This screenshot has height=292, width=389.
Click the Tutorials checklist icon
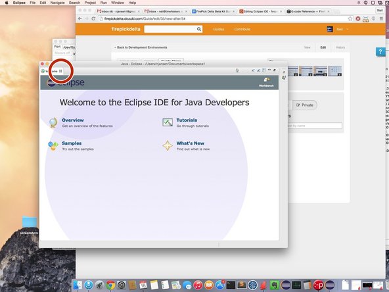pos(168,122)
